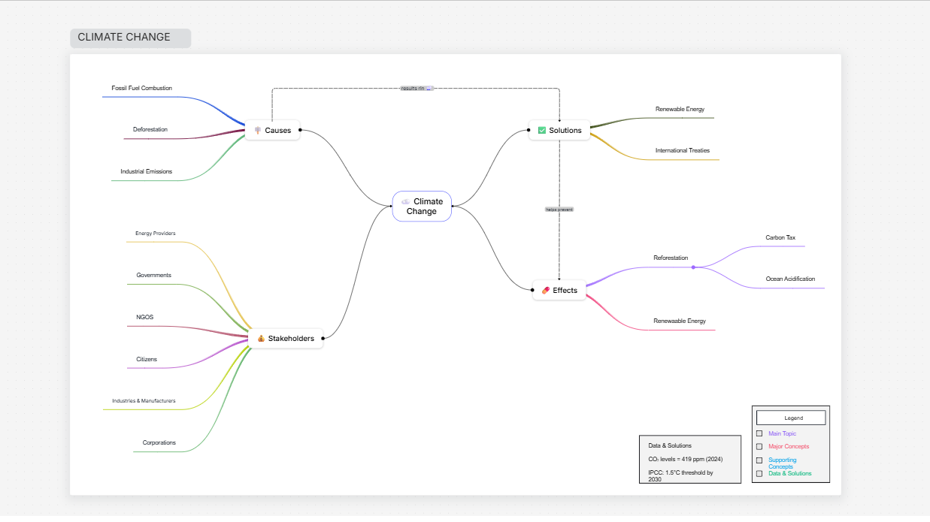Click the Stakeholders money bag icon

click(x=261, y=338)
